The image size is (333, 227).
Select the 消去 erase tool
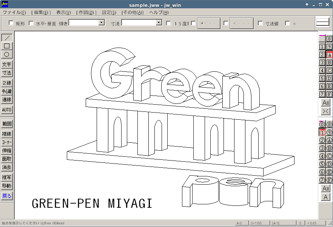[7, 167]
